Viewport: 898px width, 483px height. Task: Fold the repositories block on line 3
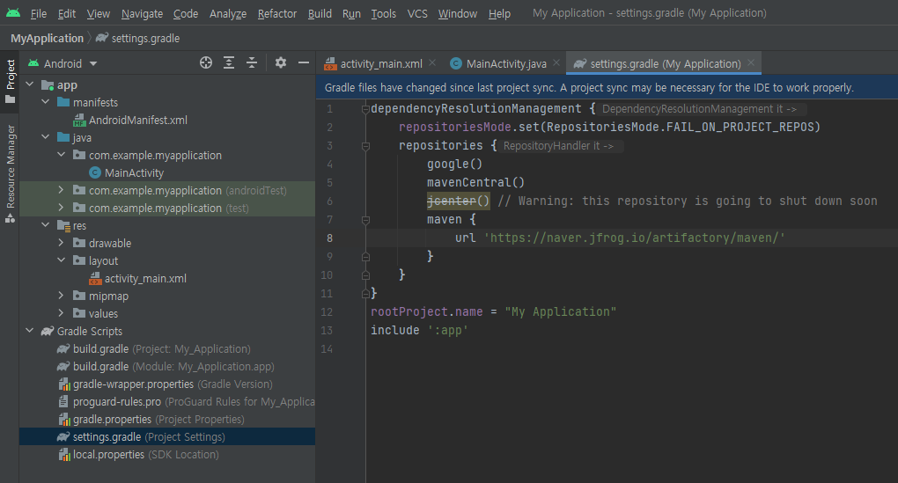tap(365, 147)
